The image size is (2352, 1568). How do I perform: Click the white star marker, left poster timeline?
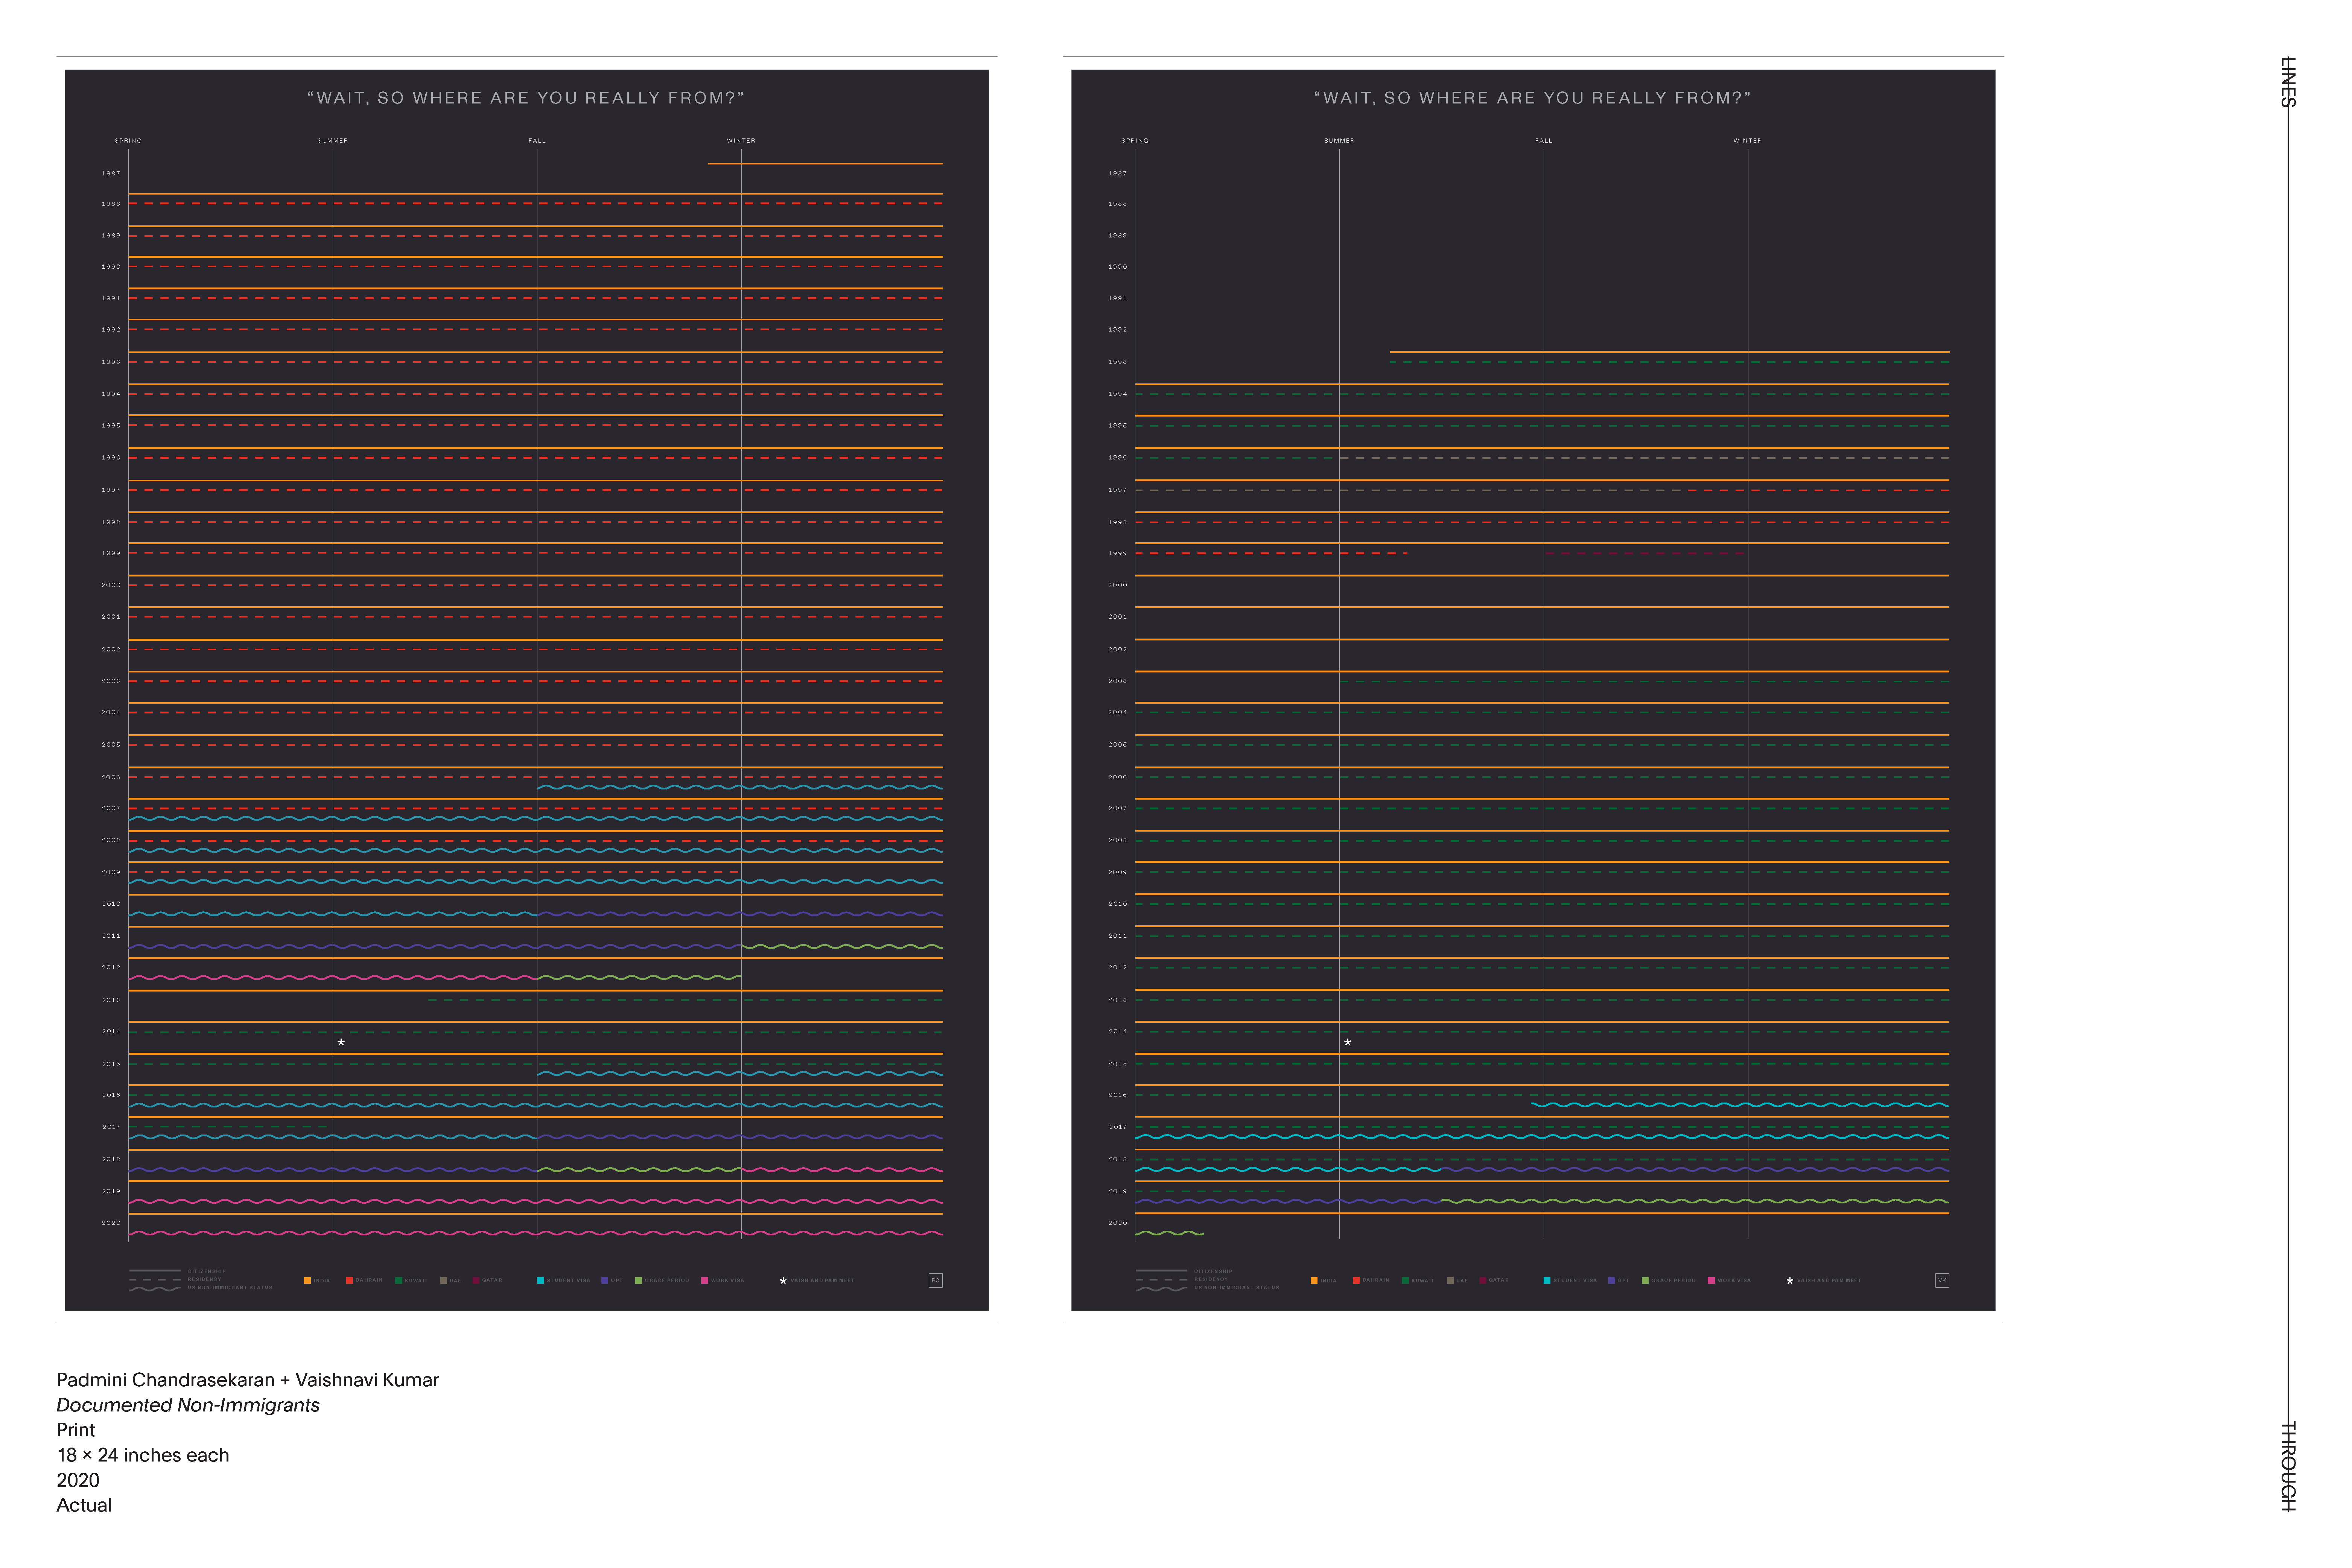[x=341, y=1042]
